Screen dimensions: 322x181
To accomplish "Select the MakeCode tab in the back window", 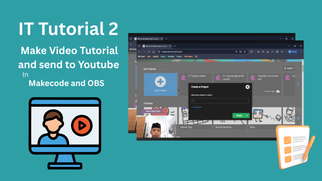I will click(x=148, y=39).
